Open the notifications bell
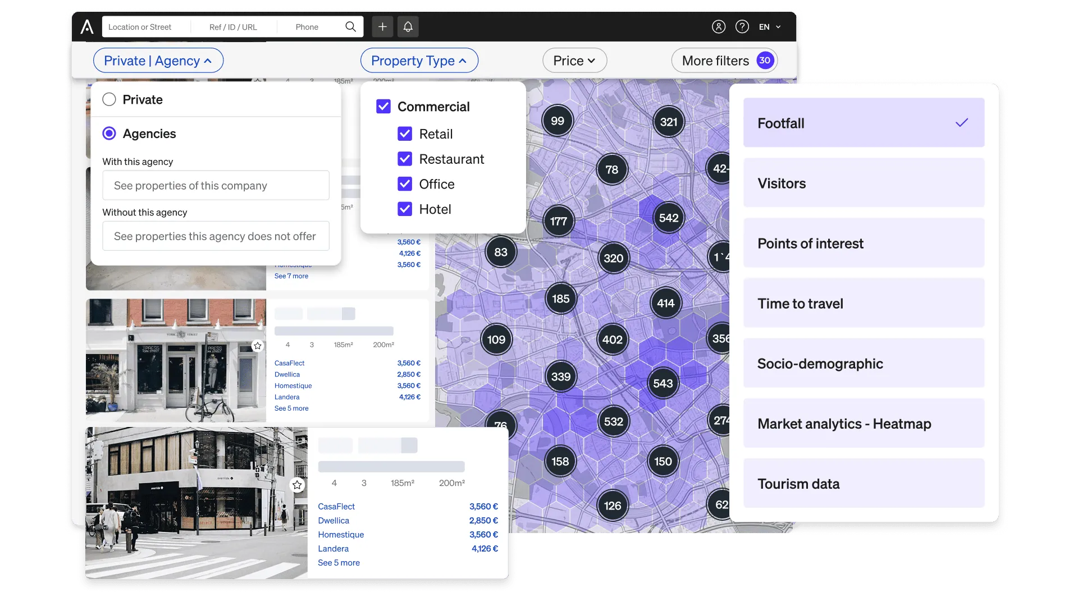 tap(408, 26)
